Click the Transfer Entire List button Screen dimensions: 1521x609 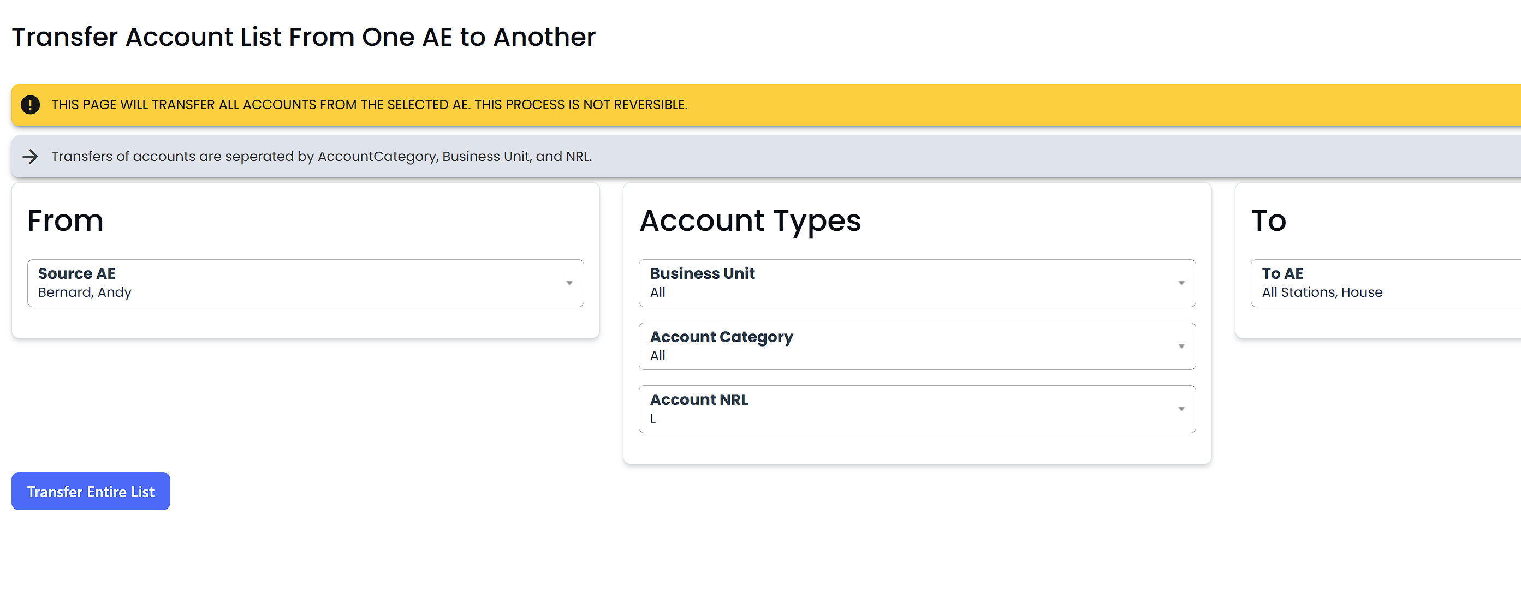coord(91,492)
